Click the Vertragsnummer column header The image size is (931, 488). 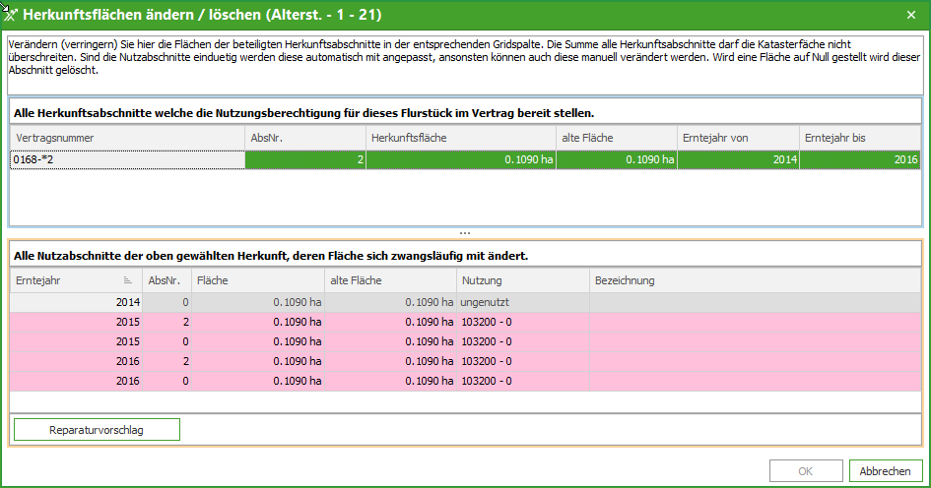click(127, 138)
